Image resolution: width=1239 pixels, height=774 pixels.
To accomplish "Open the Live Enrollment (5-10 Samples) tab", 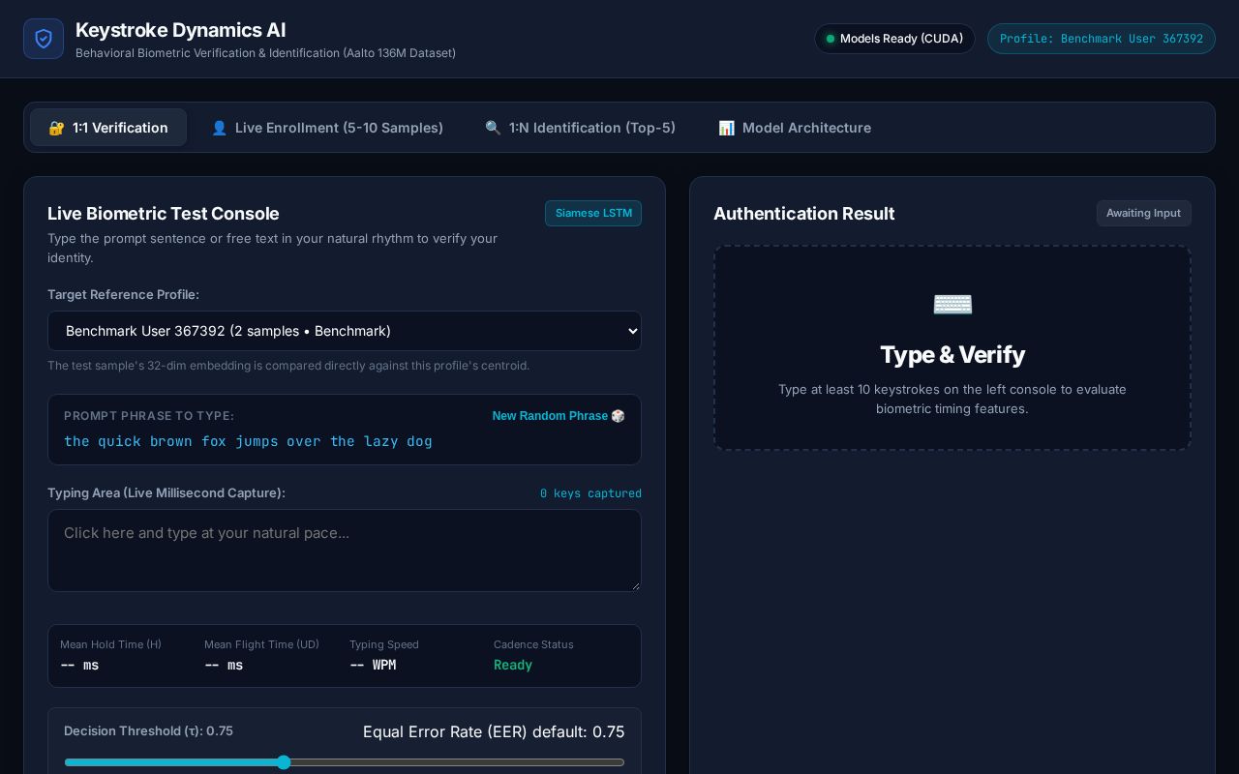I will (x=327, y=128).
